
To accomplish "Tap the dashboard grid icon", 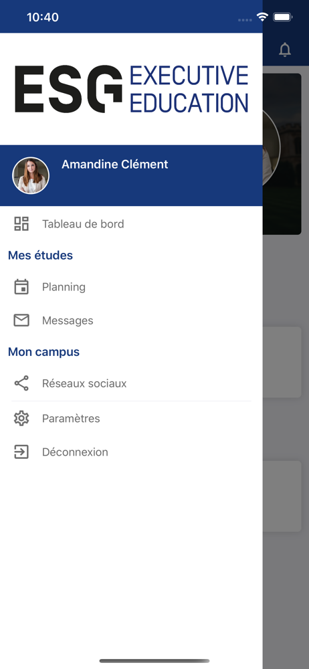I will click(x=21, y=224).
